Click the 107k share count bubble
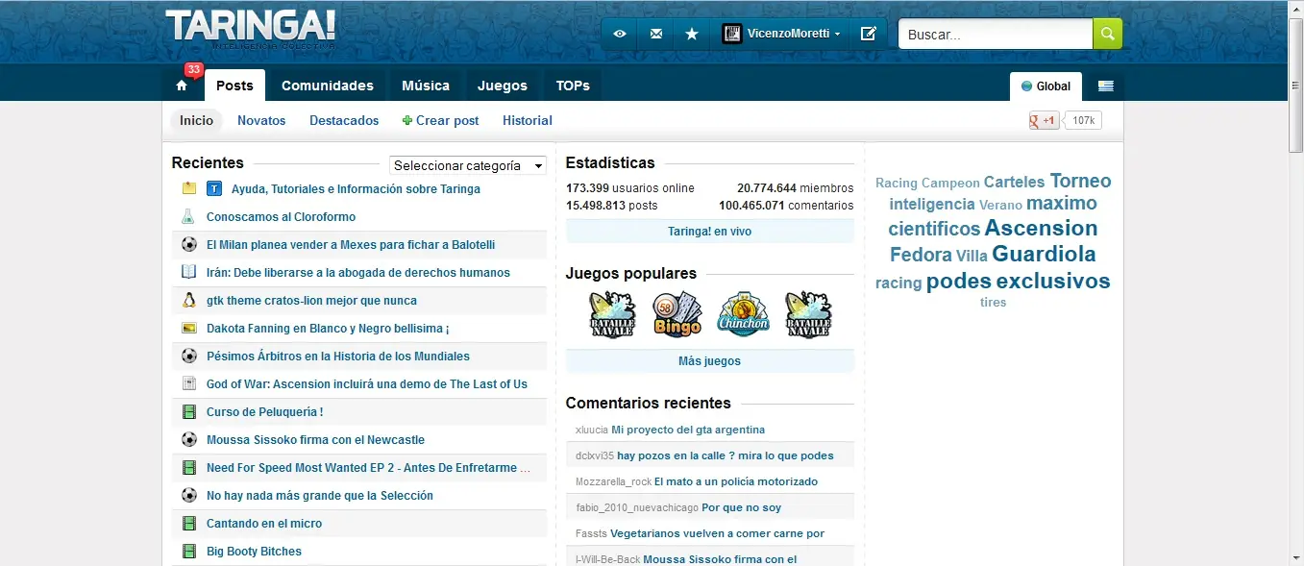1304x566 pixels. coord(1084,121)
